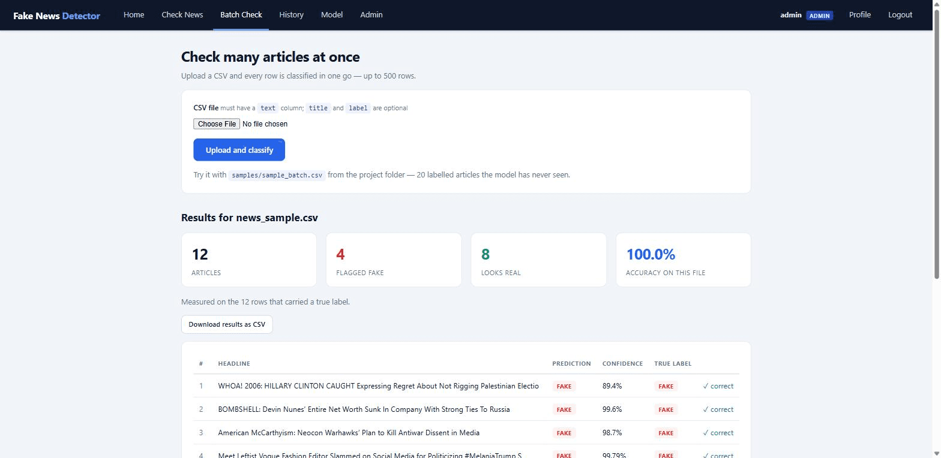The height and width of the screenshot is (458, 941).
Task: Click the 4 Flagged Fake card
Action: point(394,260)
